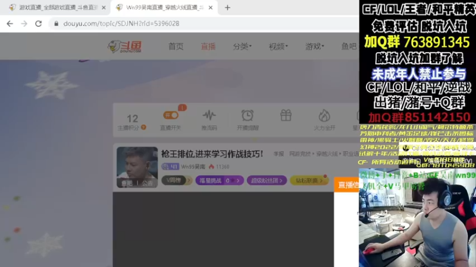Select 直播 in the navigation bar
Screen dimensions: 476x267
coord(208,46)
